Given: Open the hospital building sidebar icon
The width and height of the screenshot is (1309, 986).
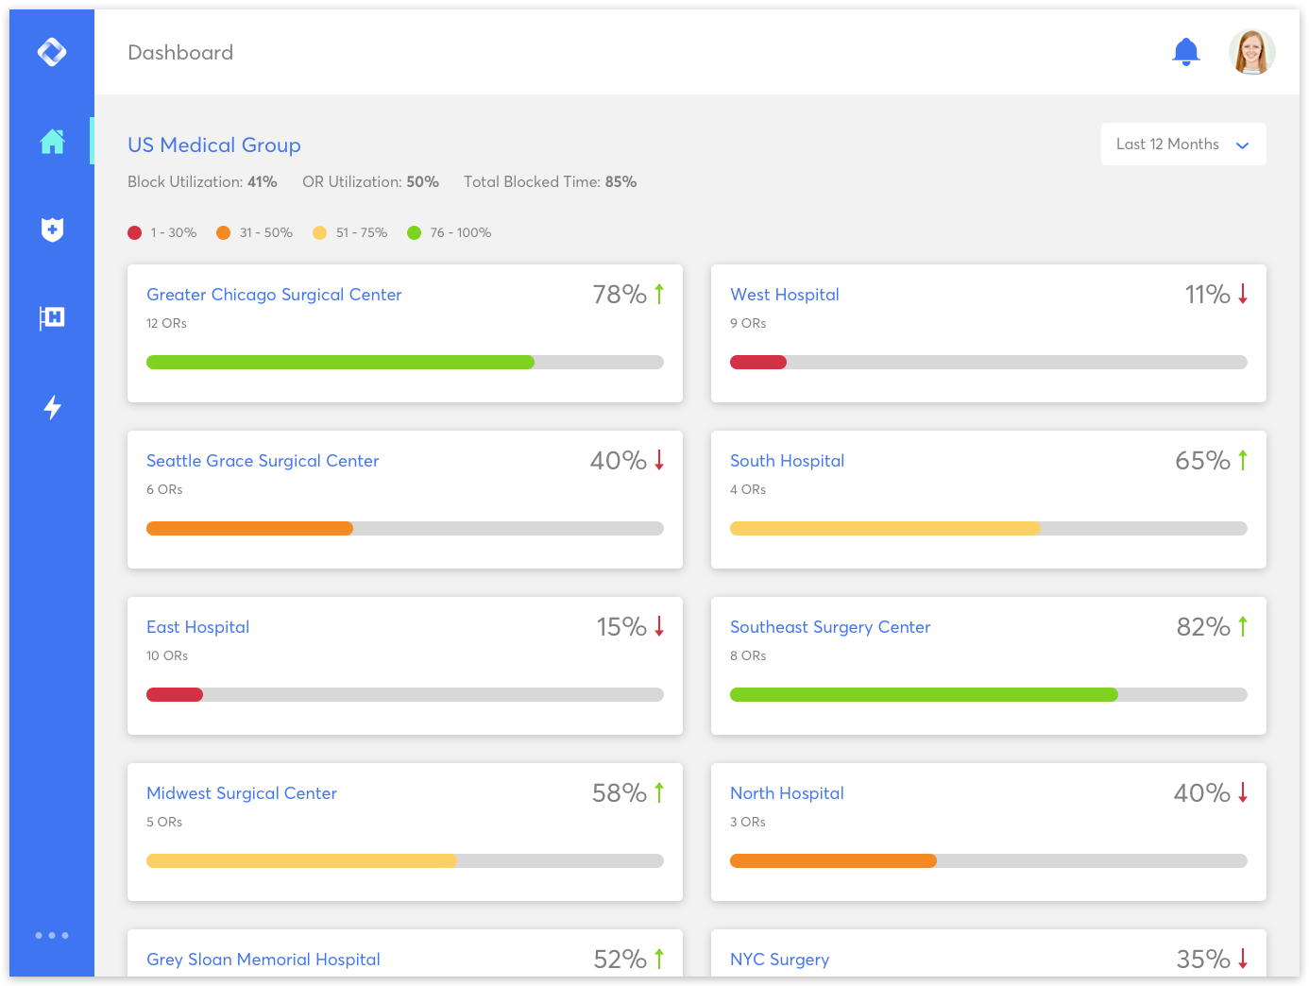Looking at the screenshot, I should (x=52, y=317).
